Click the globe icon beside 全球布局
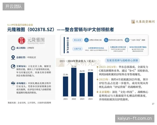157x125 pixels. [x=13, y=66]
